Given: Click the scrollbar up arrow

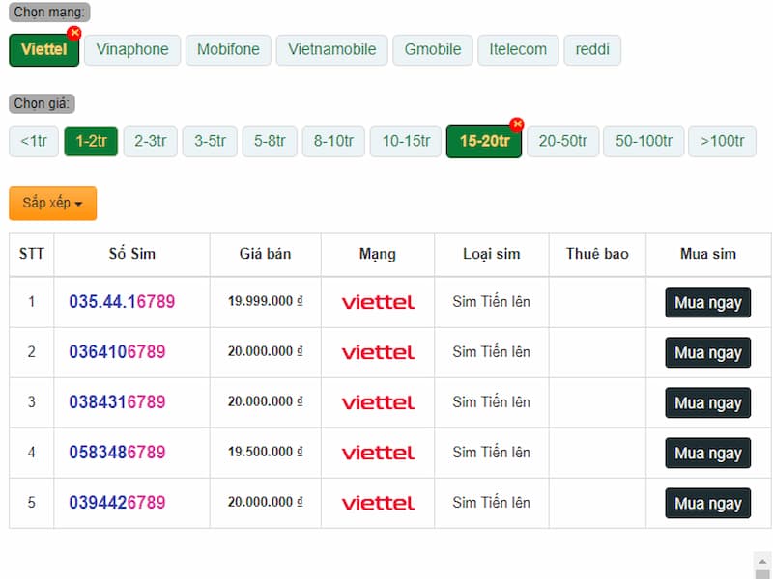Looking at the screenshot, I should [x=762, y=562].
